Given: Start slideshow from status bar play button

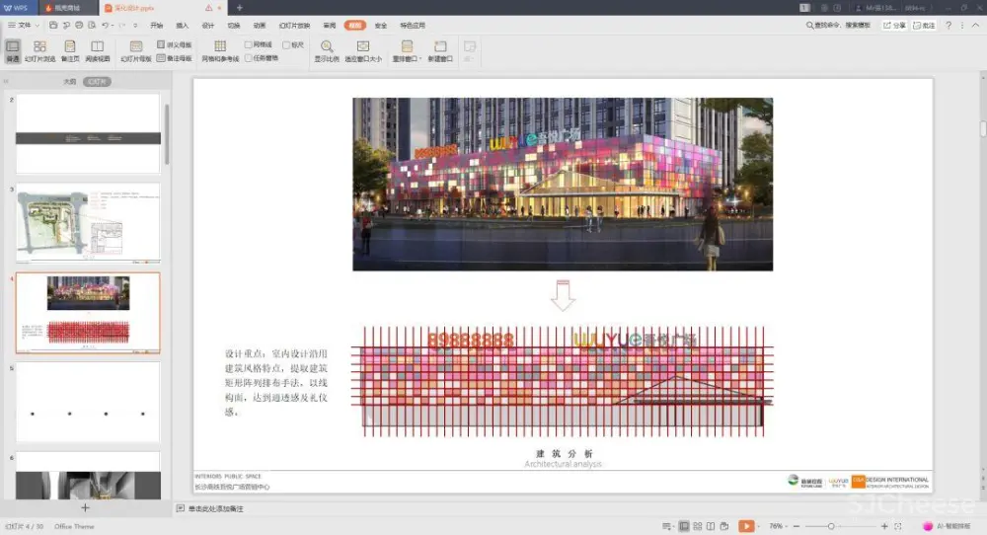Looking at the screenshot, I should (746, 526).
